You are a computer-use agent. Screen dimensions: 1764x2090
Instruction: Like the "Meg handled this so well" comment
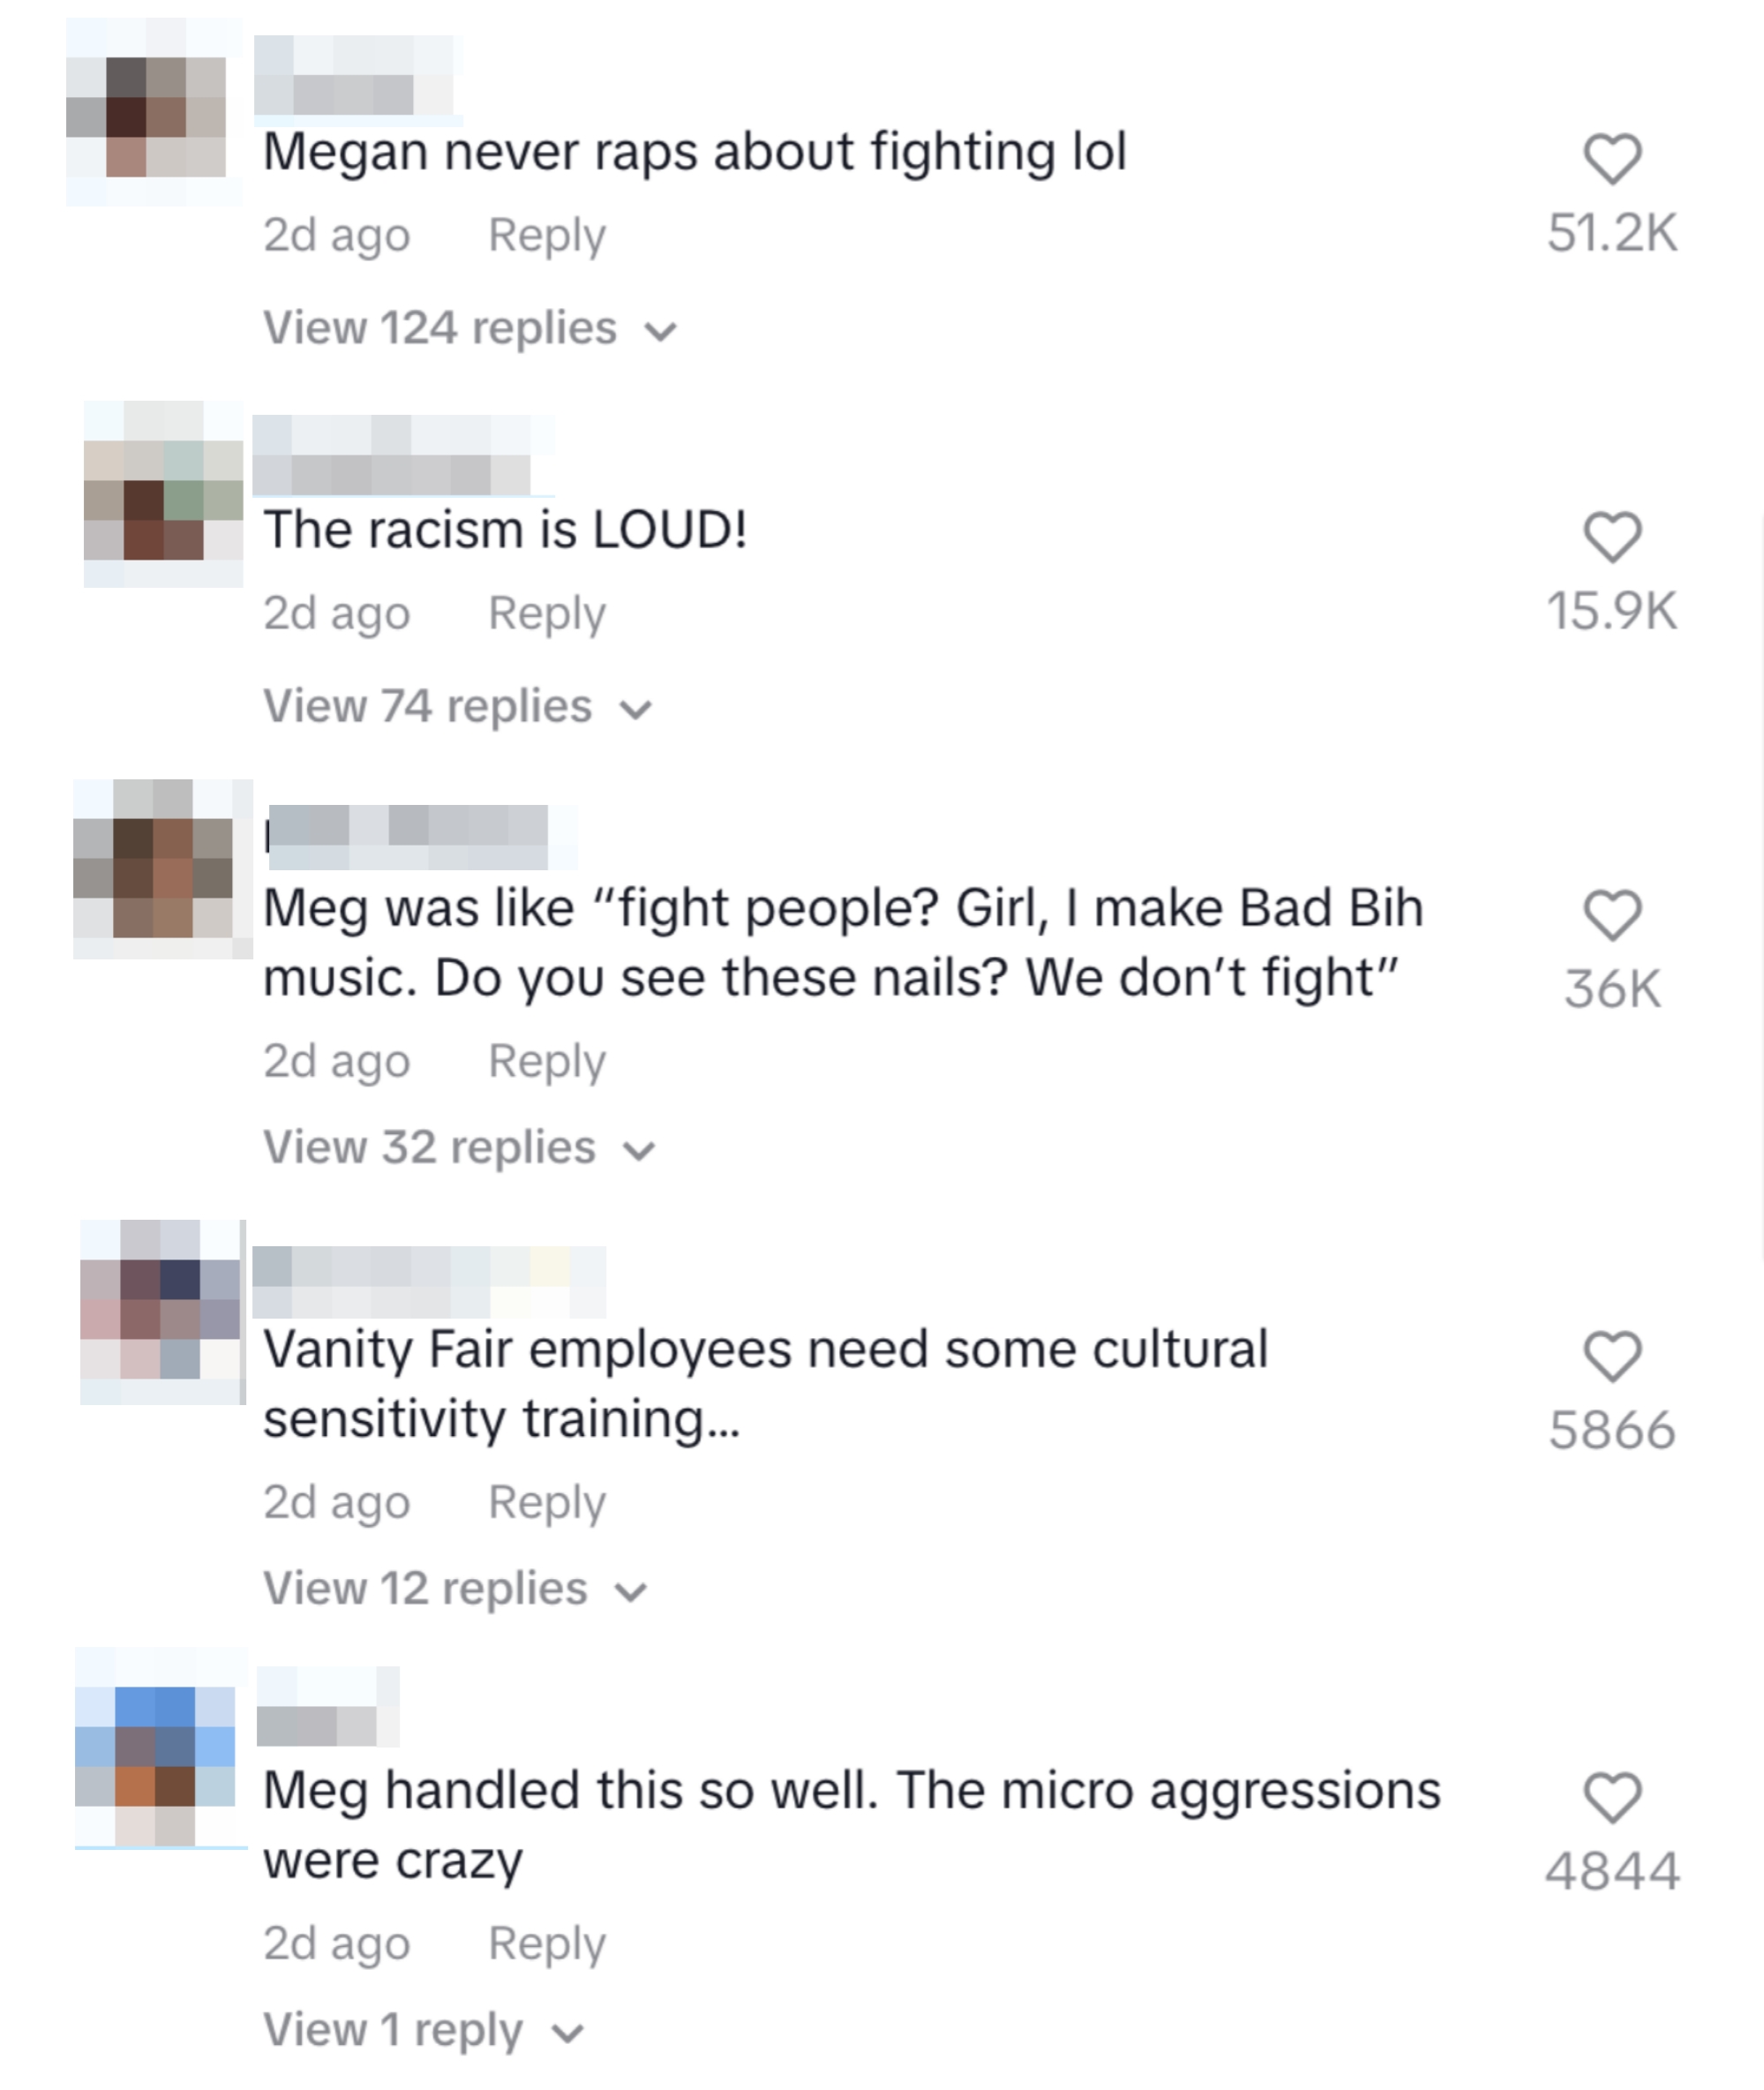pos(1612,1797)
